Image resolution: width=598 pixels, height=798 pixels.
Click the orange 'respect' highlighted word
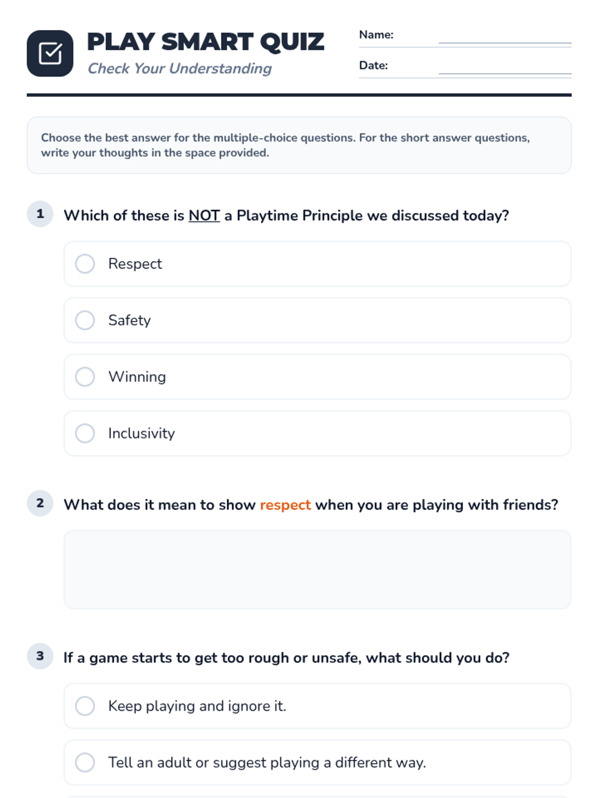point(286,505)
